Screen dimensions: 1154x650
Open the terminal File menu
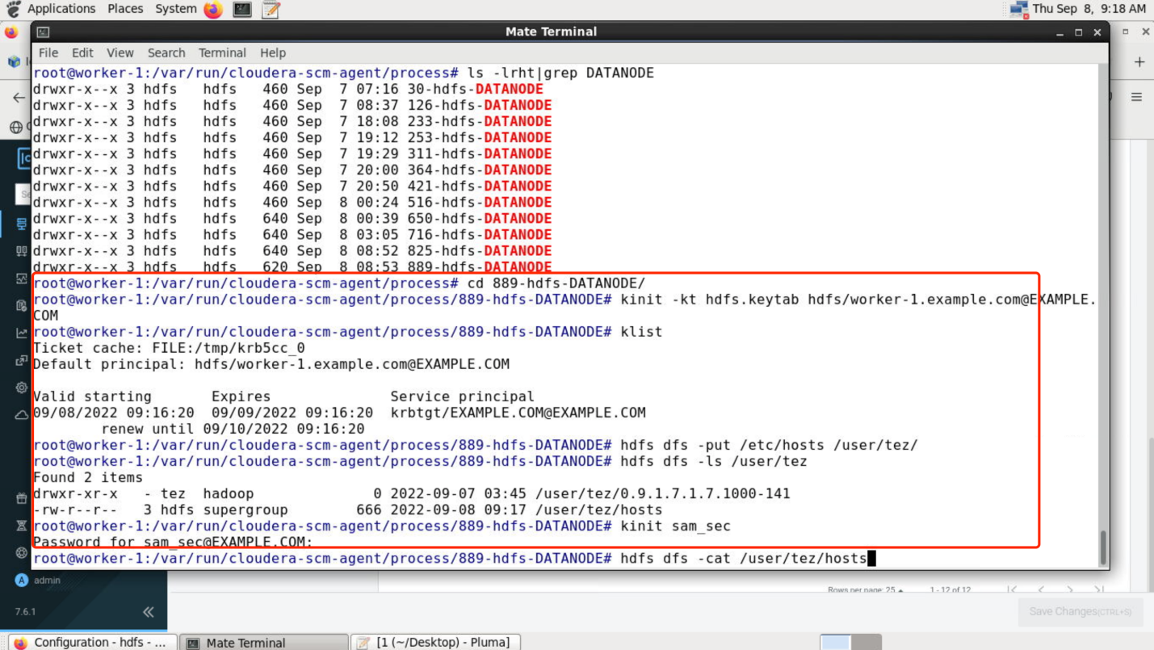[48, 52]
